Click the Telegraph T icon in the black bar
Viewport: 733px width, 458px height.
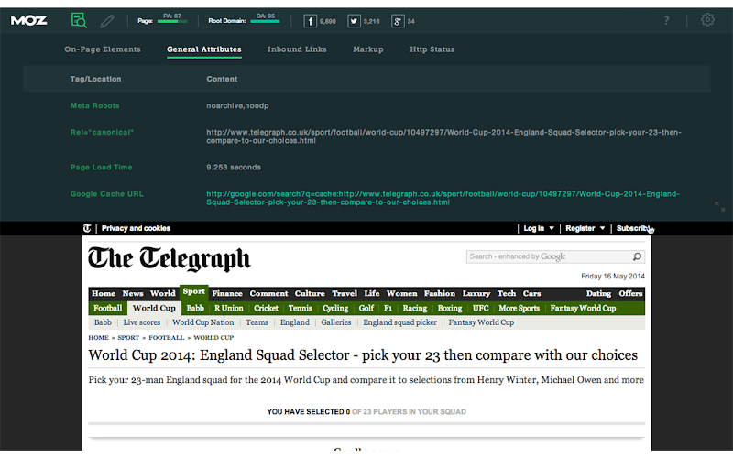click(87, 228)
